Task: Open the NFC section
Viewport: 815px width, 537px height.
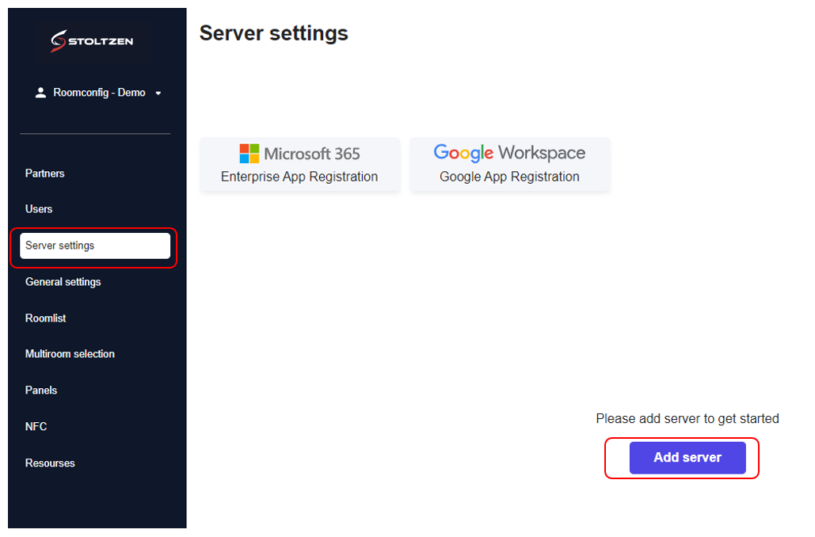Action: pyautogui.click(x=36, y=426)
